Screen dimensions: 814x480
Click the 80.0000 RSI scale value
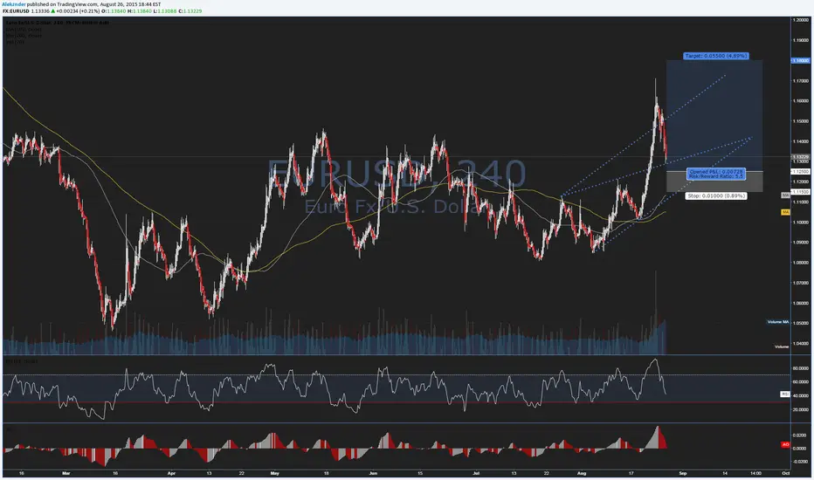[x=801, y=368]
